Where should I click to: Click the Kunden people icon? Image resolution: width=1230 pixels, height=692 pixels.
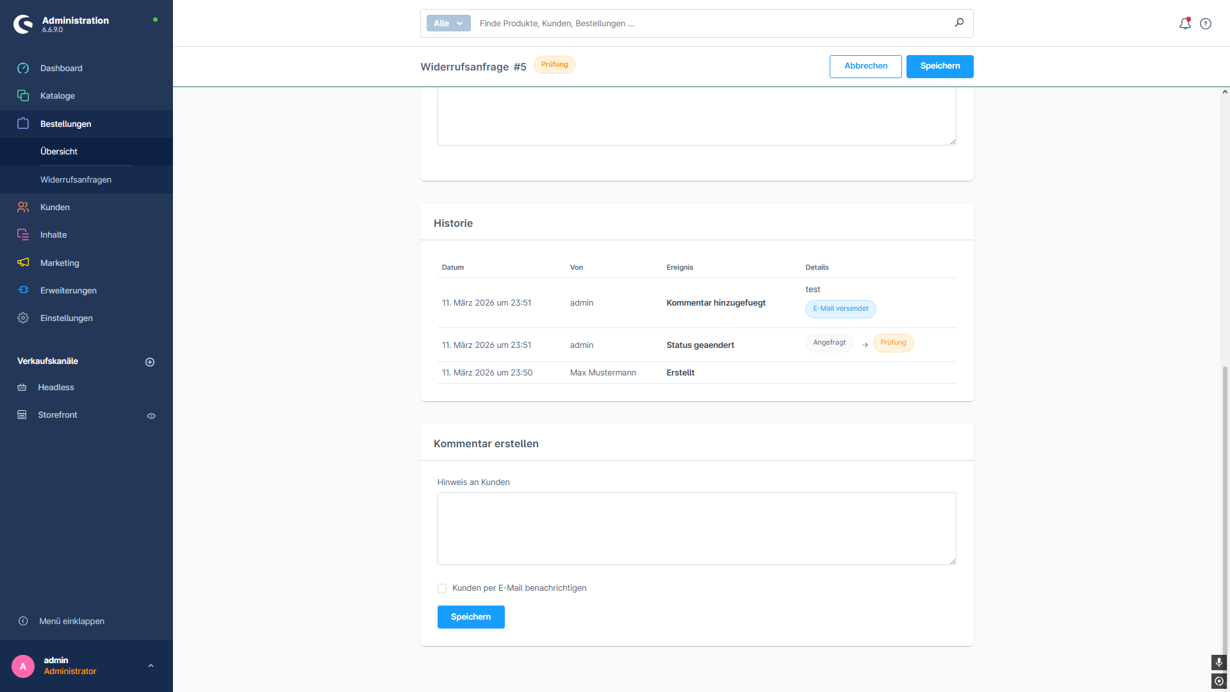pyautogui.click(x=23, y=207)
